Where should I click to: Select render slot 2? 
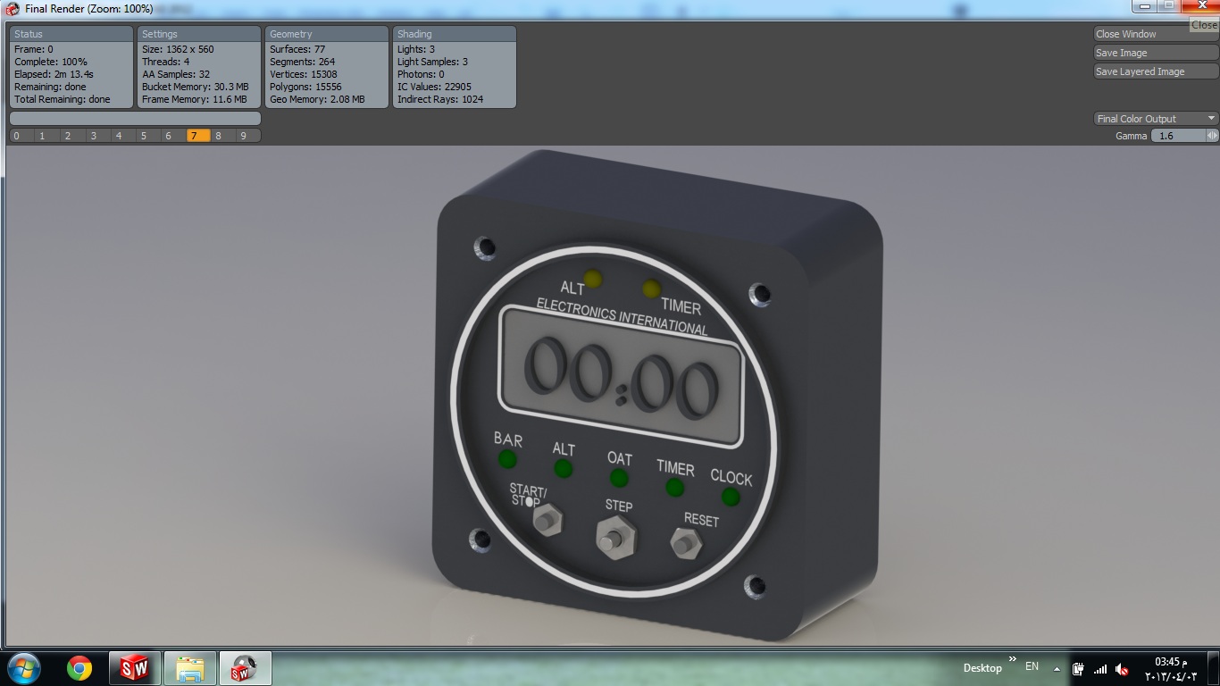coord(67,136)
